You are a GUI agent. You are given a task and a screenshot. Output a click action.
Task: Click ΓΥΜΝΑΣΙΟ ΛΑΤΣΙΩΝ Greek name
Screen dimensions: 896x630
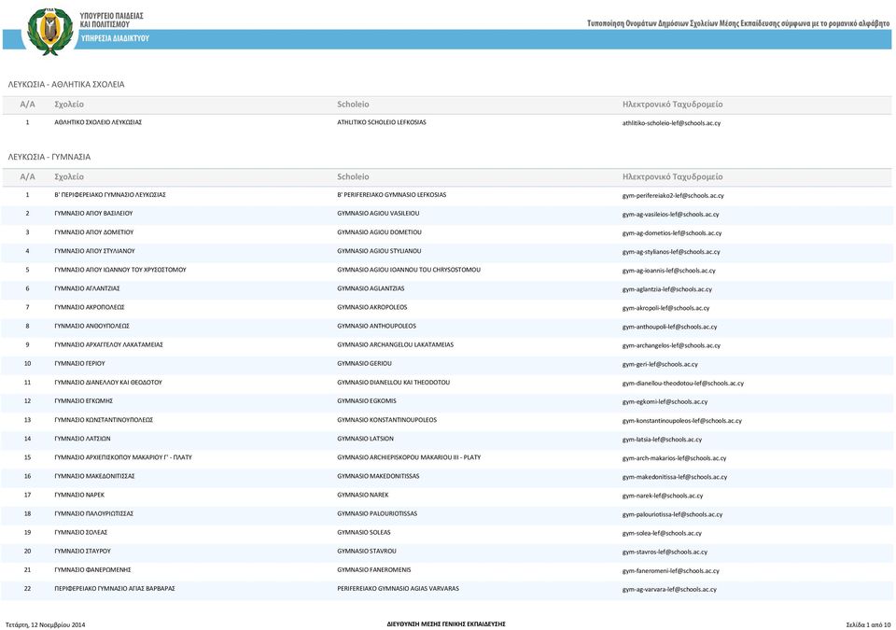[82, 439]
